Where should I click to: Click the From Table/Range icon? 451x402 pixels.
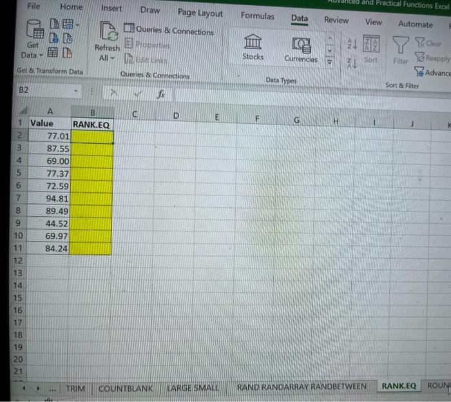coord(52,52)
